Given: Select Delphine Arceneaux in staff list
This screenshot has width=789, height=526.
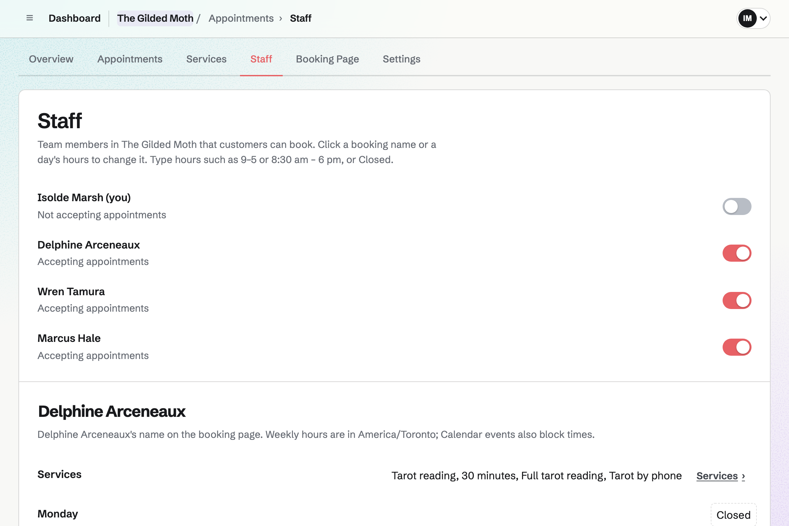Looking at the screenshot, I should pos(88,245).
